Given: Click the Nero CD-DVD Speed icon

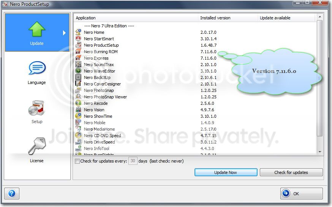Looking at the screenshot, I should point(78,136).
